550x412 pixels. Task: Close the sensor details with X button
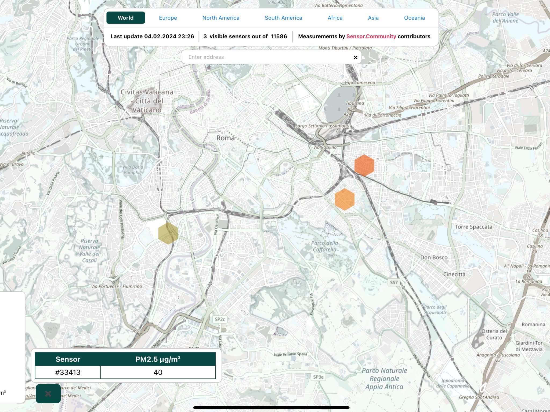(48, 393)
